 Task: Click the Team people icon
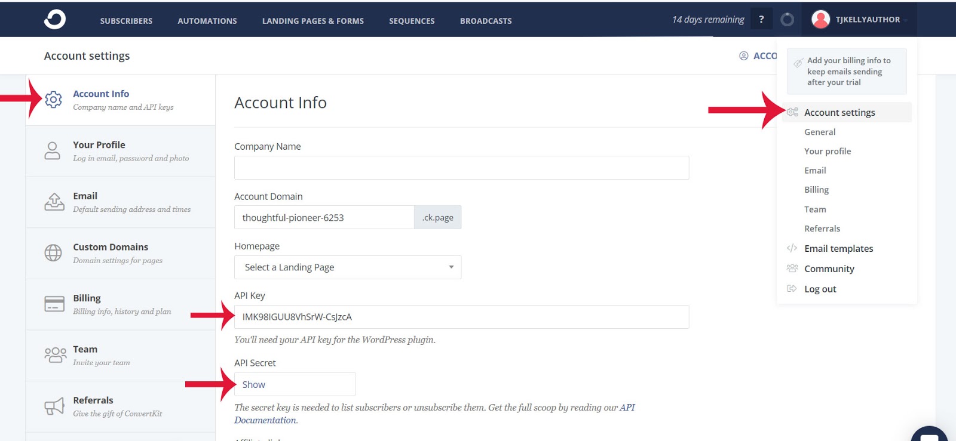coord(56,355)
